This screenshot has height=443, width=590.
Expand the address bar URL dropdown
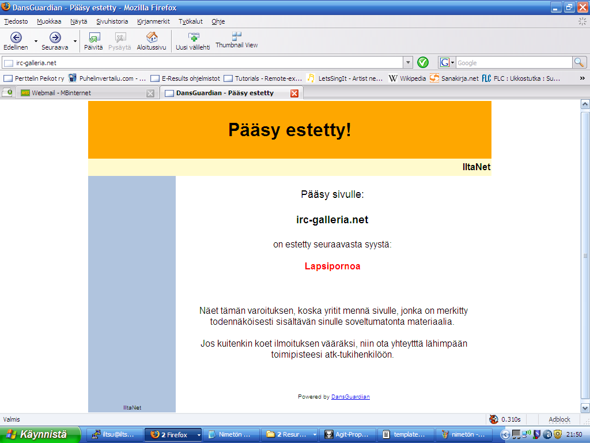tap(408, 62)
